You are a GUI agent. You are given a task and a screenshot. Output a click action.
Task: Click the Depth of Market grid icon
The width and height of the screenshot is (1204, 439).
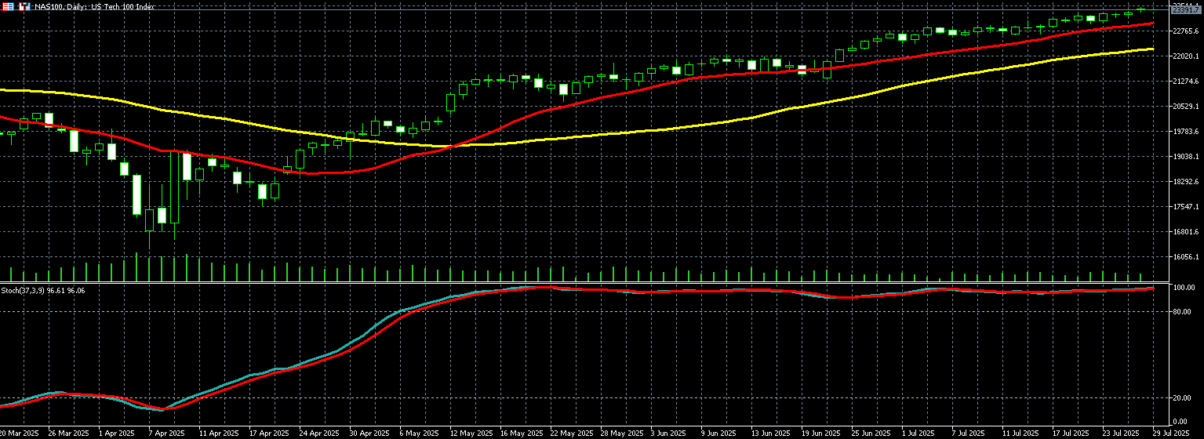pos(8,6)
